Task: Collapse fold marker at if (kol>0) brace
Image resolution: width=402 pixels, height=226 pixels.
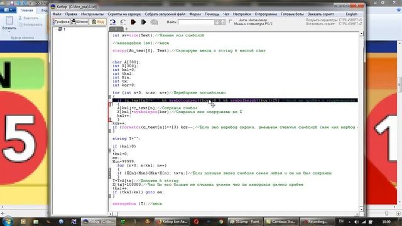Action: pyautogui.click(x=110, y=150)
